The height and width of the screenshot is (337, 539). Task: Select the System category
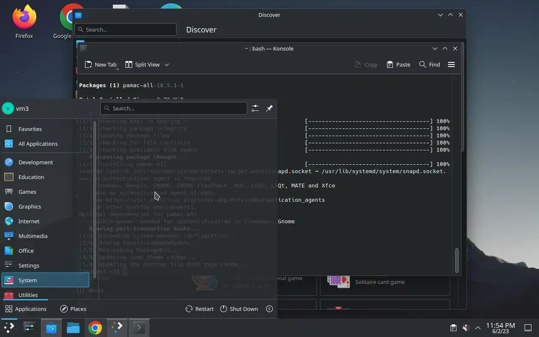pyautogui.click(x=45, y=280)
